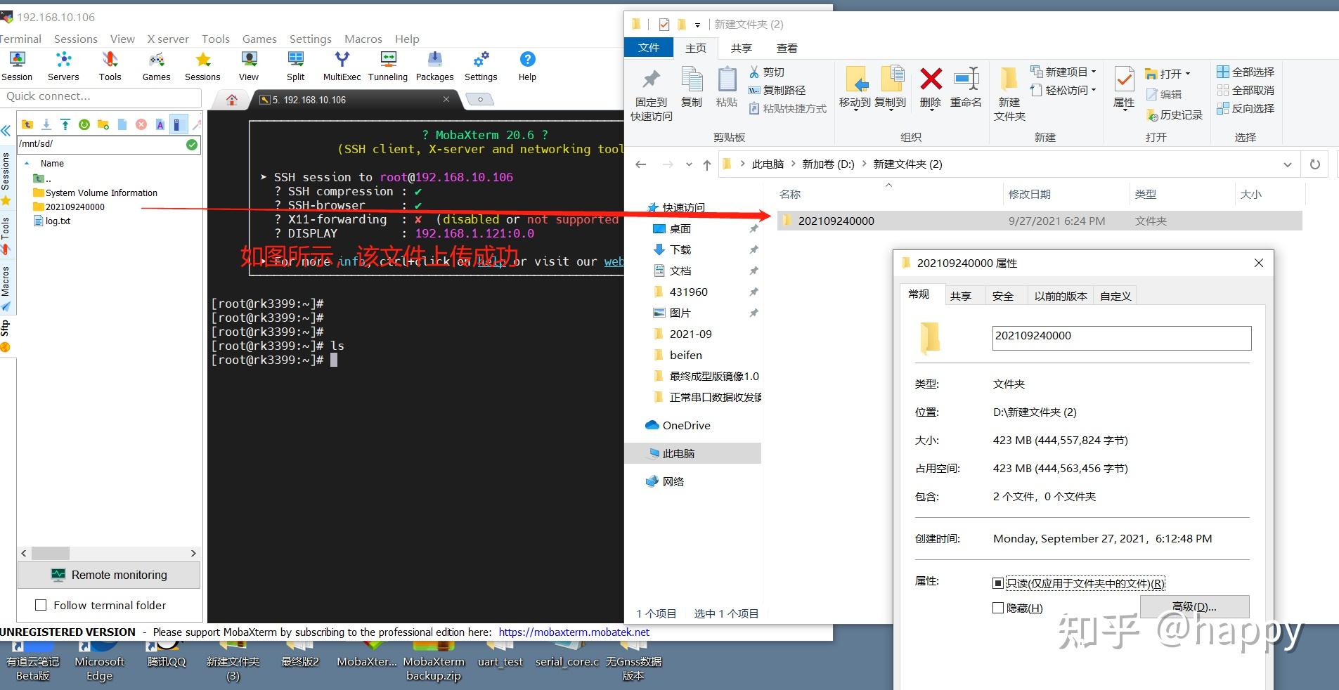The height and width of the screenshot is (690, 1339).
Task: Open Explorer recent locations dropdown
Action: tap(689, 164)
